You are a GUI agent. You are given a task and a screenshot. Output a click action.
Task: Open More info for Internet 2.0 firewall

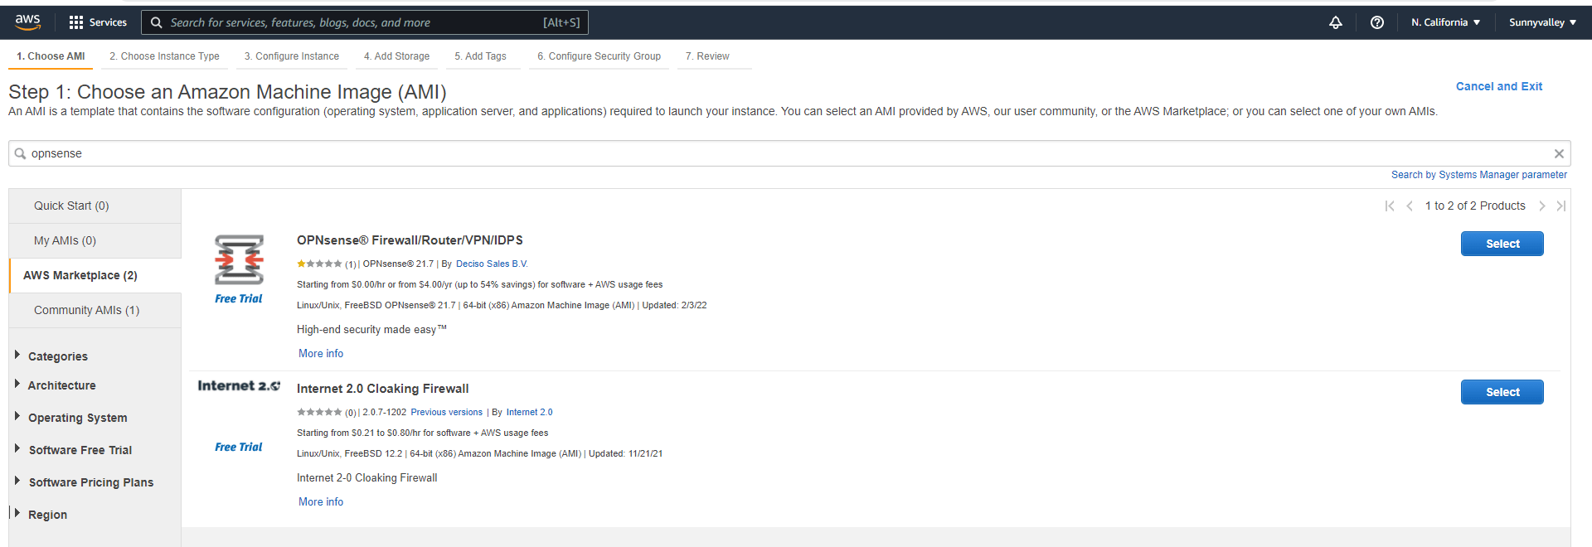pyautogui.click(x=321, y=501)
